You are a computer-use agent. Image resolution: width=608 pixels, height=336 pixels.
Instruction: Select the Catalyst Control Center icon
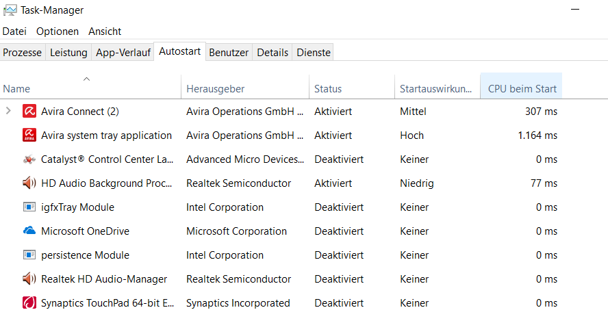pyautogui.click(x=29, y=159)
